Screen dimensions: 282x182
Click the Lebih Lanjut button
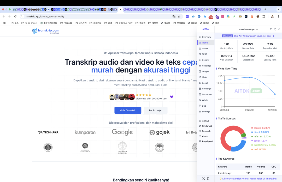pyautogui.click(x=156, y=110)
